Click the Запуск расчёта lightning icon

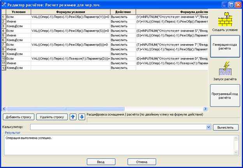click(x=225, y=68)
